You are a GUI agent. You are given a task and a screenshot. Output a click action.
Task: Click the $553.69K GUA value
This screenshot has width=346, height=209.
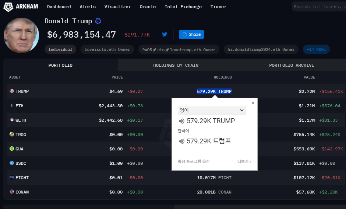(x=304, y=149)
